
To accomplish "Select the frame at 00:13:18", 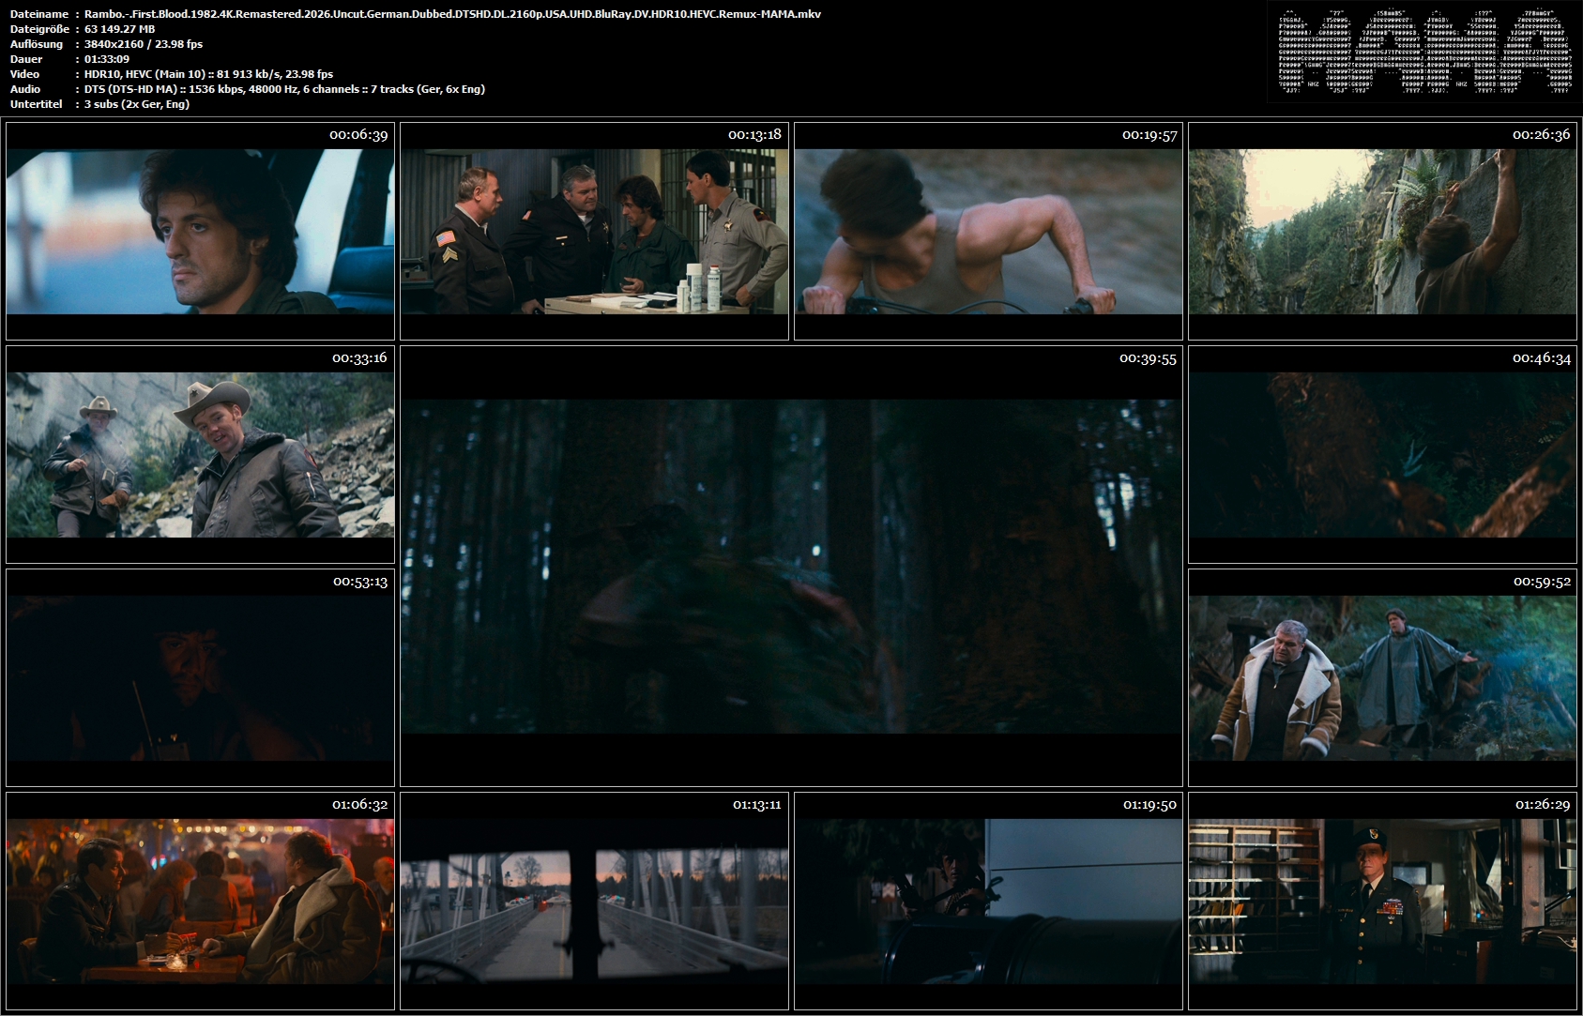I will pyautogui.click(x=594, y=231).
